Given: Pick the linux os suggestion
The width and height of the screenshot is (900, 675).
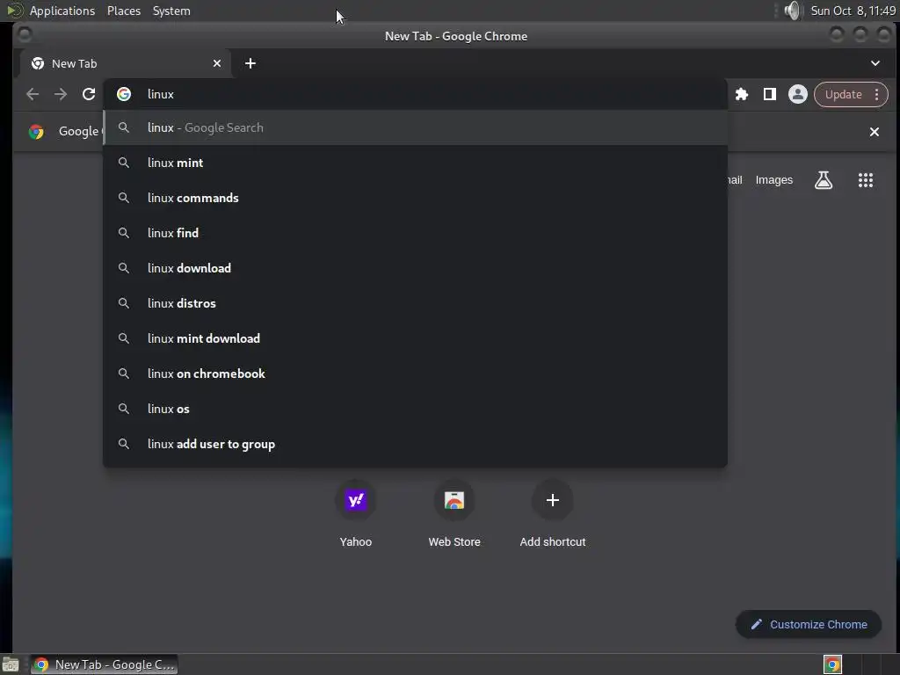Looking at the screenshot, I should click(x=415, y=409).
